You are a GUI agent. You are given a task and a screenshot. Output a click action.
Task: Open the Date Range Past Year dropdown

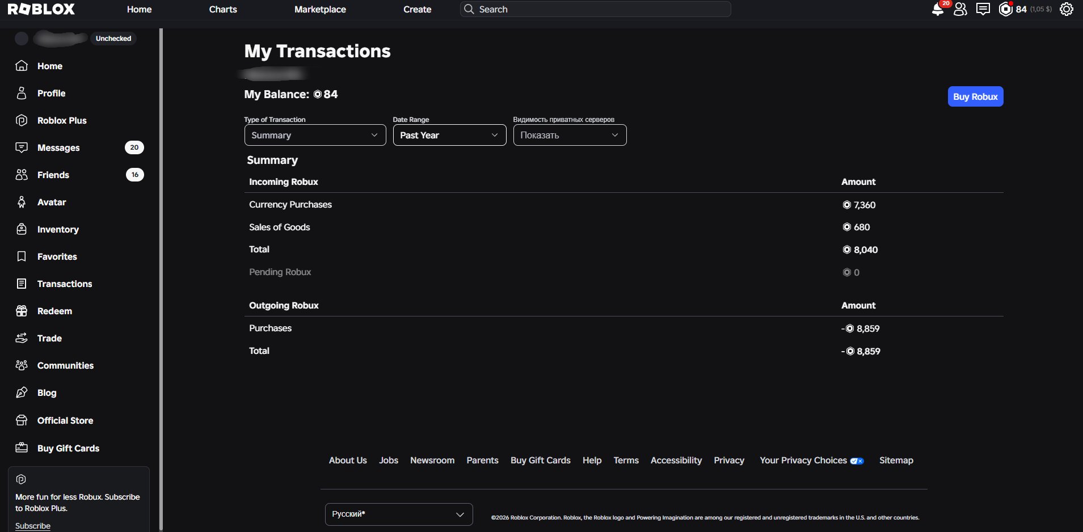(449, 135)
